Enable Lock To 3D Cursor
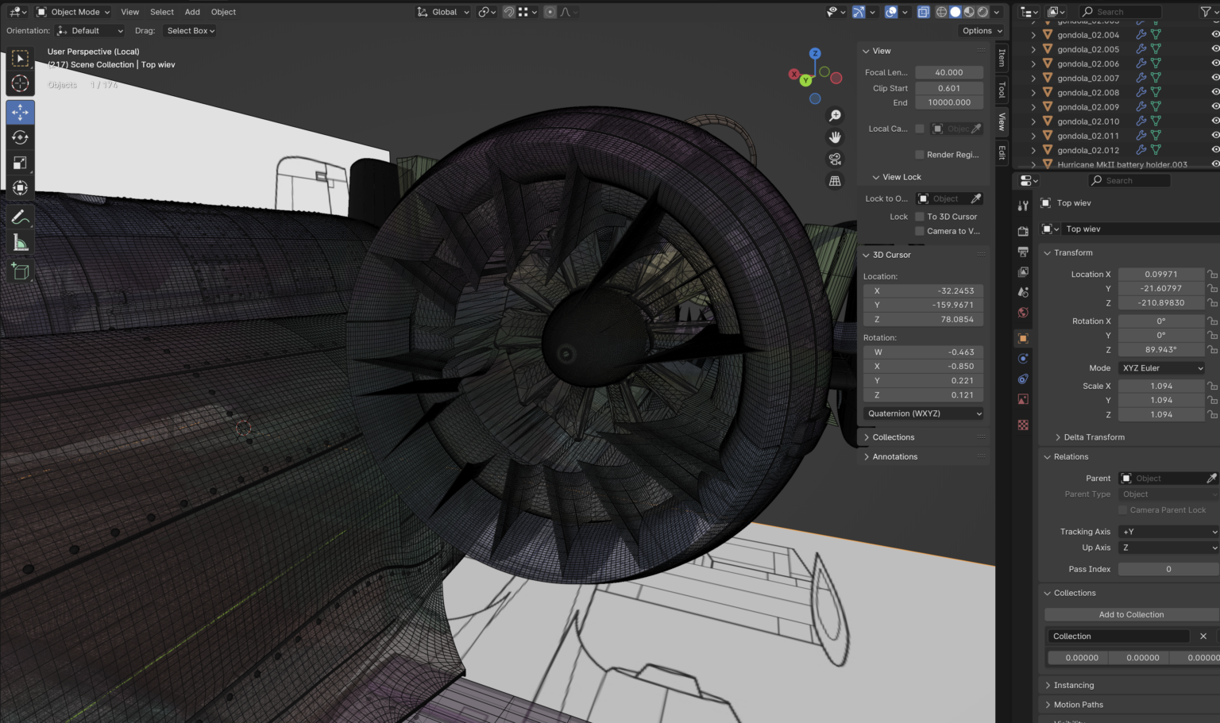Image resolution: width=1220 pixels, height=723 pixels. pyautogui.click(x=919, y=216)
